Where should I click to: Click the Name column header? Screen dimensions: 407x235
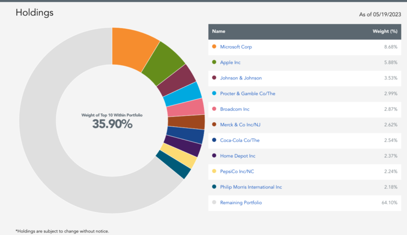(219, 31)
